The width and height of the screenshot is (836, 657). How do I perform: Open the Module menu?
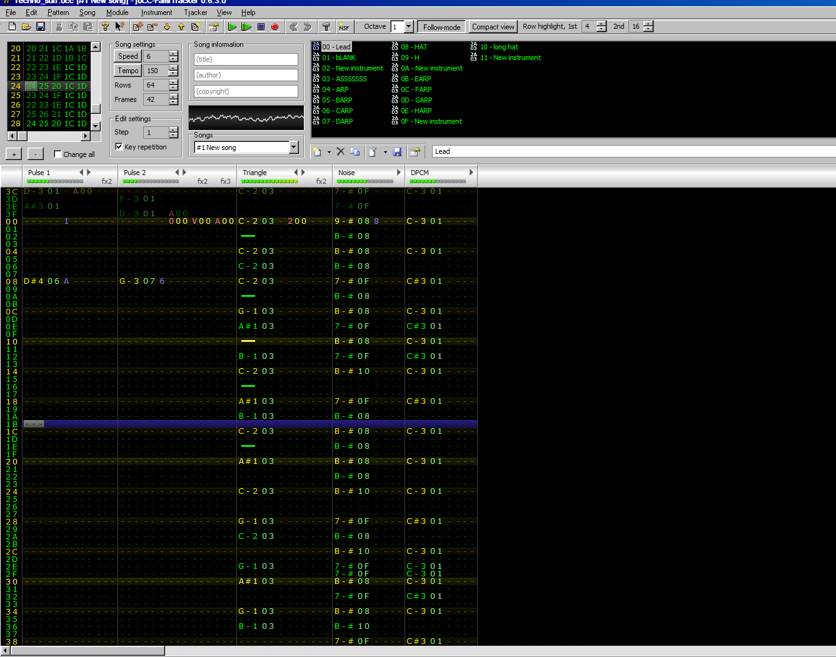pyautogui.click(x=117, y=13)
